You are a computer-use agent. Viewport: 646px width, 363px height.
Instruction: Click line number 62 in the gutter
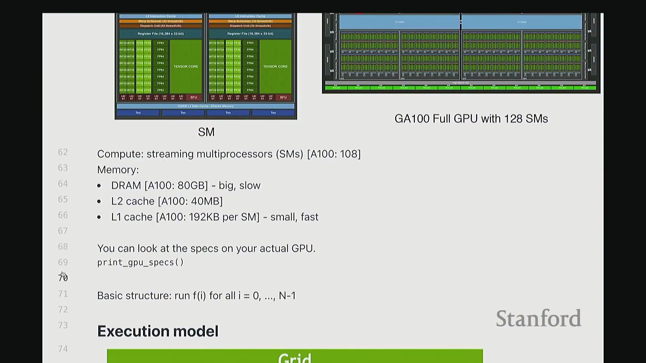point(63,152)
